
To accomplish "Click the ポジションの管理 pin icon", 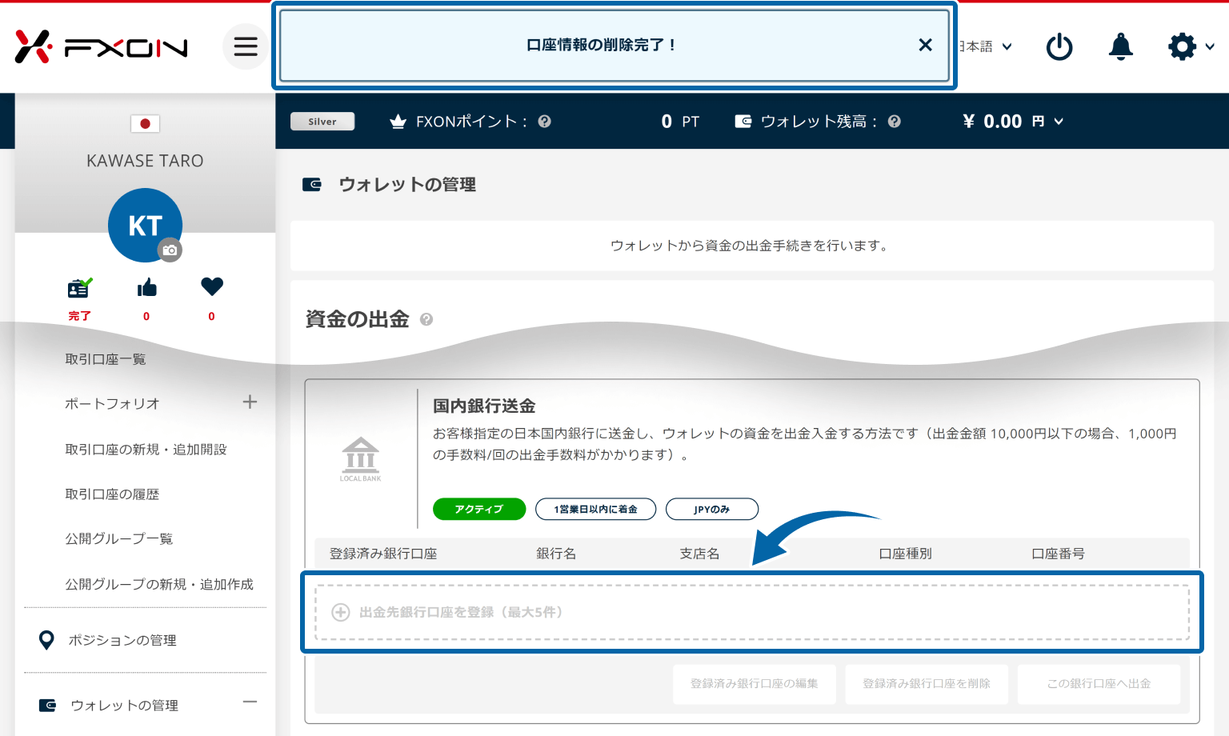I will [46, 640].
